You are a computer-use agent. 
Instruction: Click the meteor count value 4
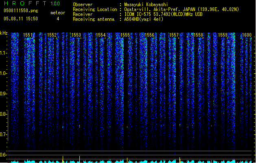pos(58,19)
